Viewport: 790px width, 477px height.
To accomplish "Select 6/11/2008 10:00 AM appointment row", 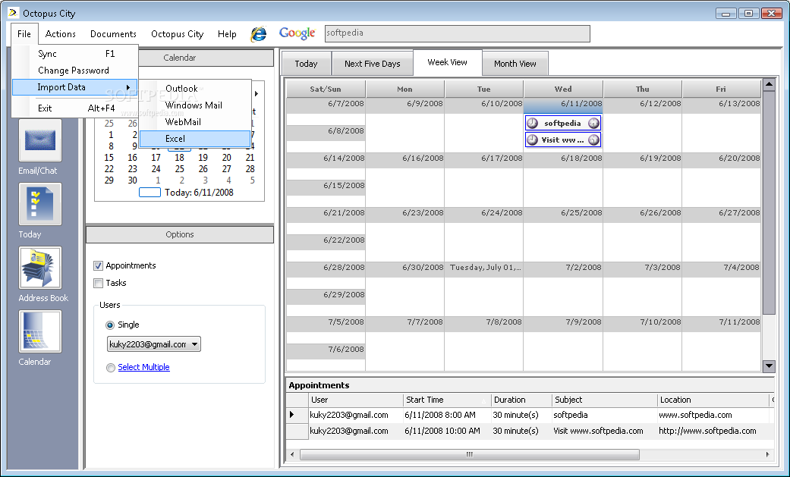I will (x=529, y=431).
